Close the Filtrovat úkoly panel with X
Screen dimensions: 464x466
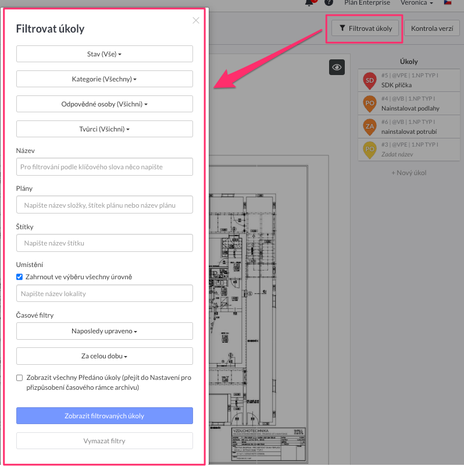pos(196,20)
